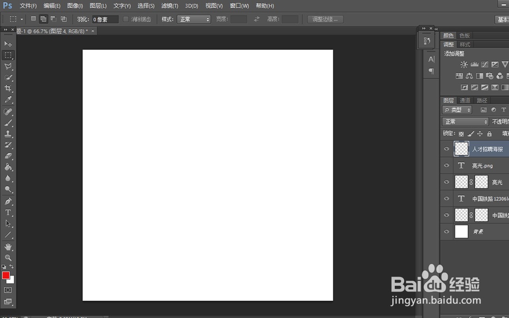The height and width of the screenshot is (318, 509).
Task: Hide the 人才招聘海报 layer
Action: 447,149
